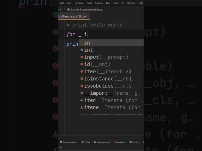Click the 'for' keyword in editor
The height and width of the screenshot is (151, 202).
(71, 34)
